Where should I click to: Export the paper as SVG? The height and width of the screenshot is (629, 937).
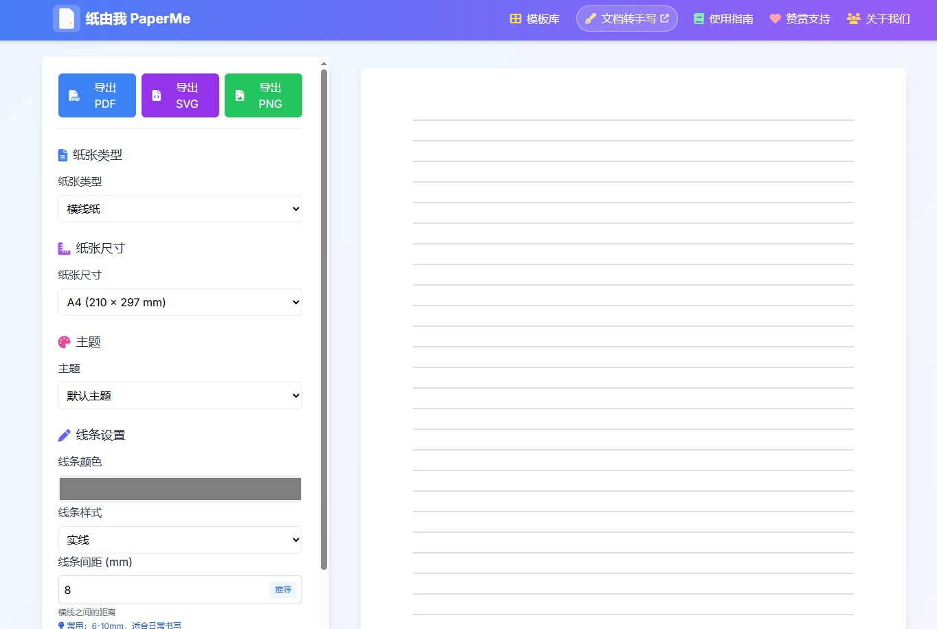click(180, 95)
